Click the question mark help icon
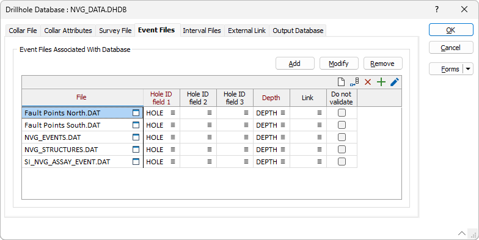 click(x=437, y=10)
